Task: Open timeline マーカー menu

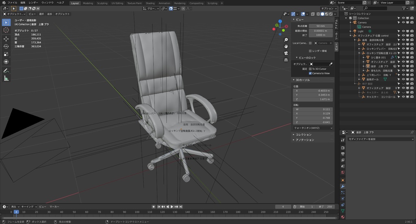Action: click(54, 207)
